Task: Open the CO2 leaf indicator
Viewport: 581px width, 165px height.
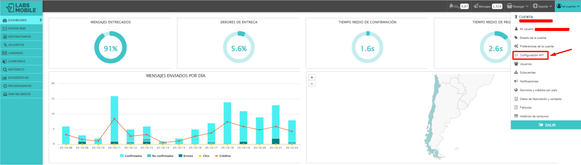Action: (451, 6)
